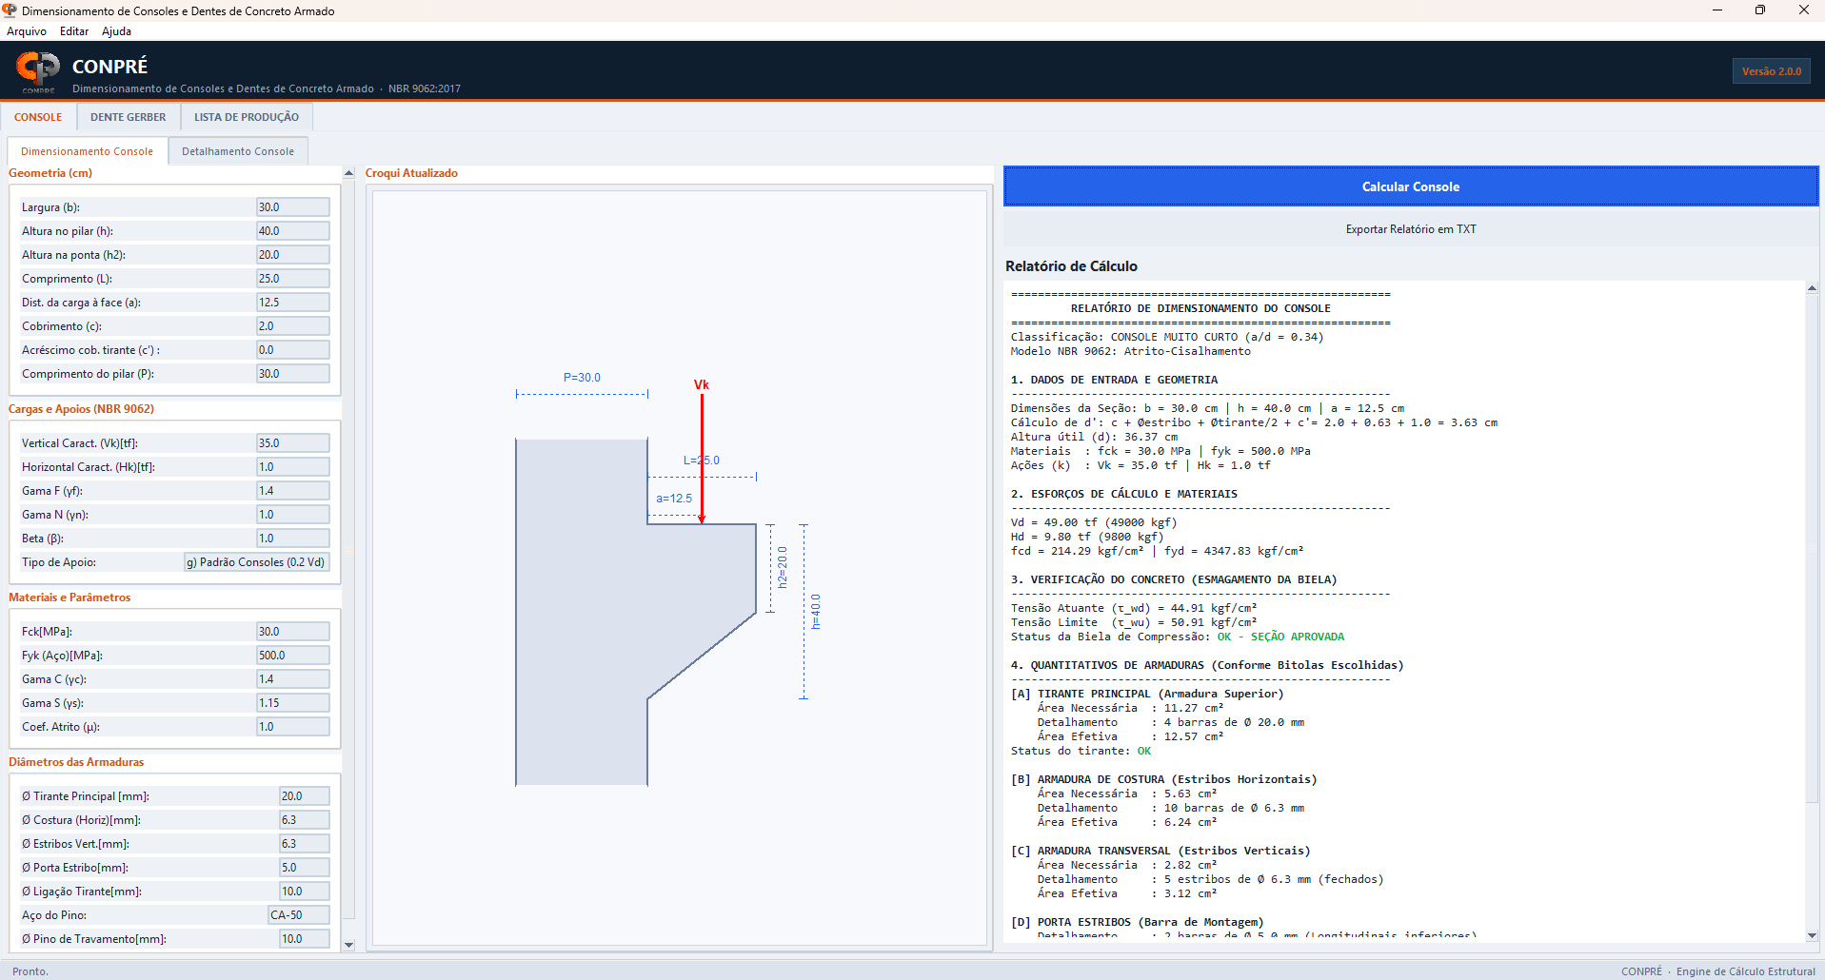The image size is (1825, 980).
Task: Click the CONPRÉ logo icon in header
Action: click(38, 69)
